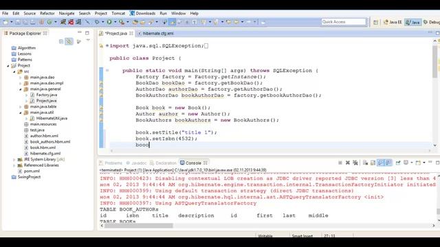
Task: Toggle the highlighted Mark Occurrences toolbar button
Action: pos(172,22)
